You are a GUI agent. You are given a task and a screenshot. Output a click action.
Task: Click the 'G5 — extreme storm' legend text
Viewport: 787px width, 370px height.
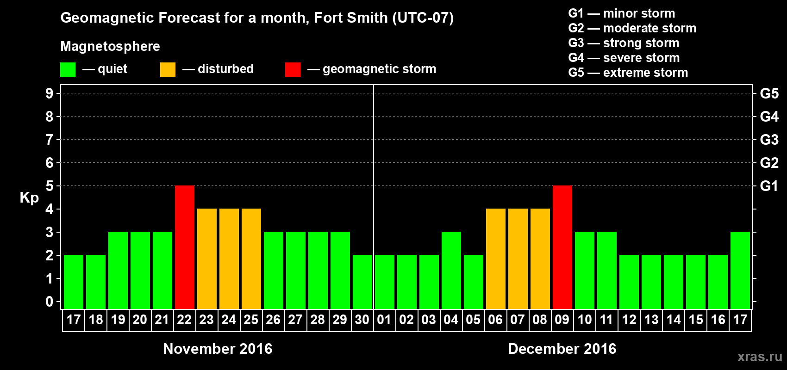tap(628, 73)
